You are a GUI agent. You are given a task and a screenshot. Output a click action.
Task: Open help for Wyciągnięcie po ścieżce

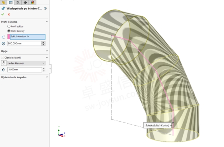(45, 9)
